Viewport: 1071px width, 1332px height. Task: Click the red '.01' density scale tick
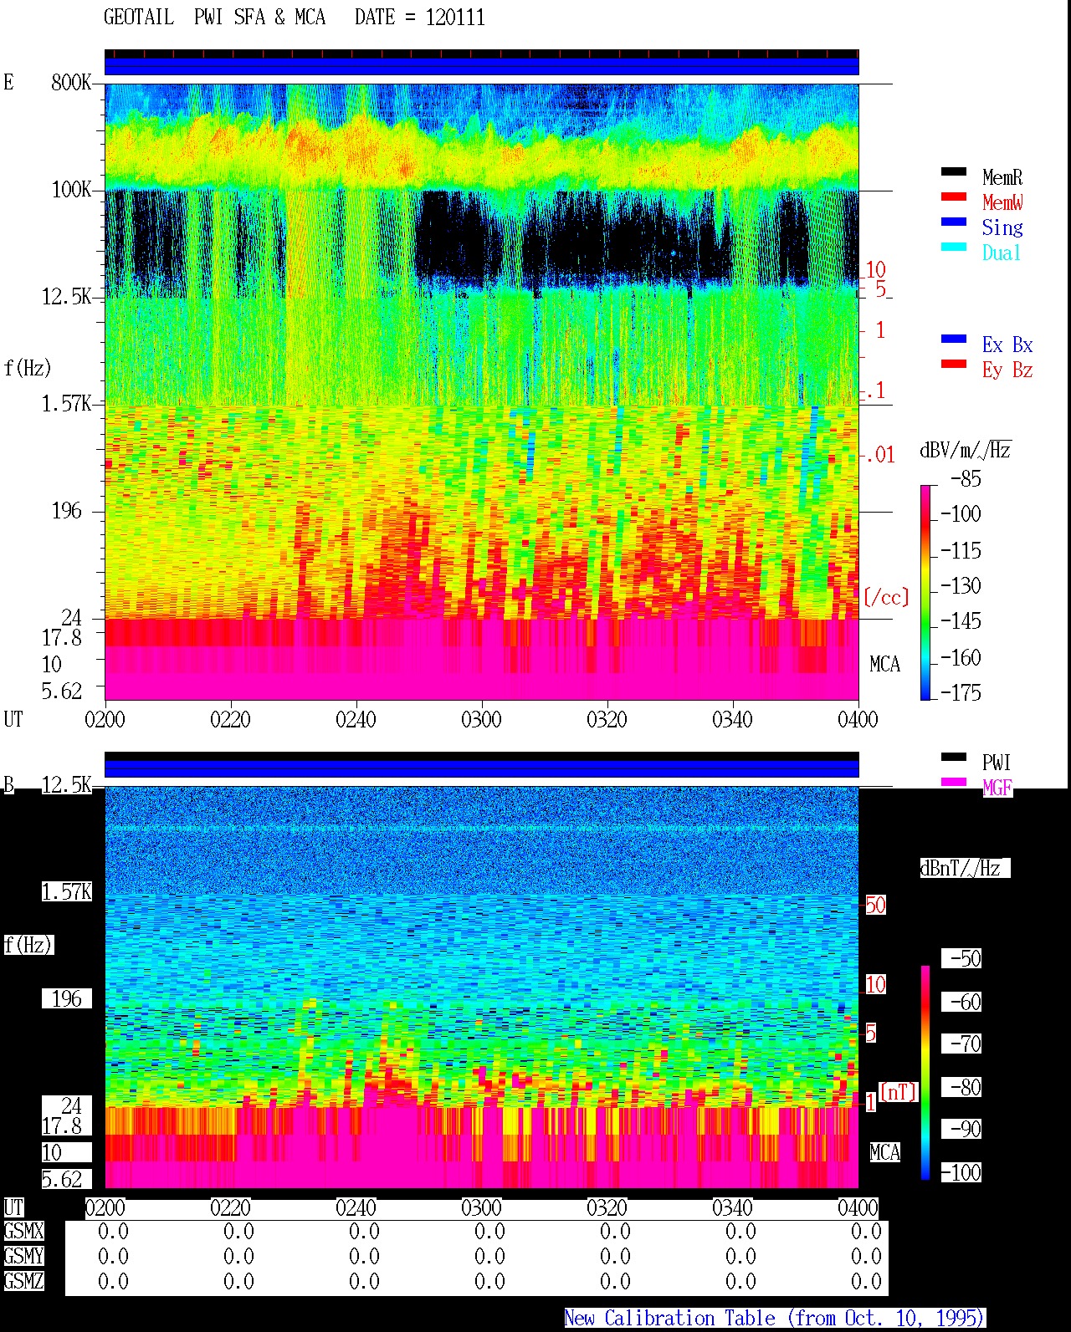tap(879, 455)
